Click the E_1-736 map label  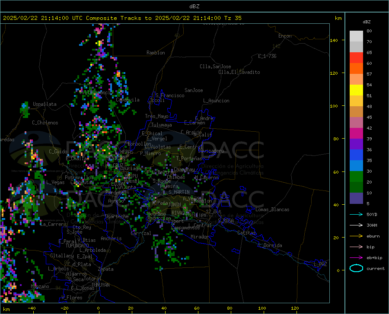(267, 56)
